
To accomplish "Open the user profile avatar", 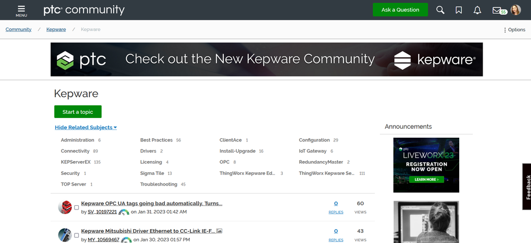I will pyautogui.click(x=516, y=10).
